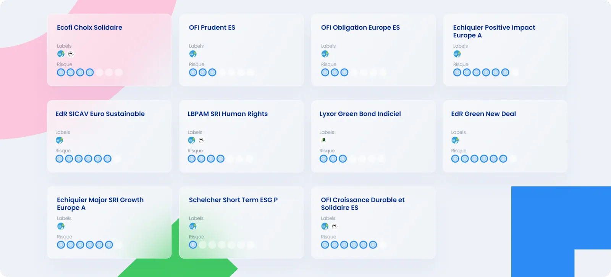The image size is (611, 277).
Task: Select the ISR label icon on LBPAM SRI Human Rights
Action: tap(191, 140)
